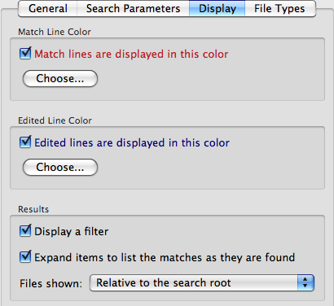This screenshot has height=306, width=334.
Task: Click the blue edited lines sample text
Action: point(132,143)
